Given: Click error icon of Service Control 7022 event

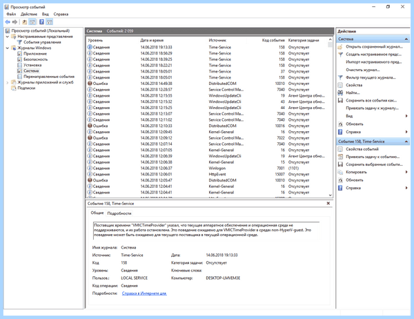Looking at the screenshot, I should point(90,137).
